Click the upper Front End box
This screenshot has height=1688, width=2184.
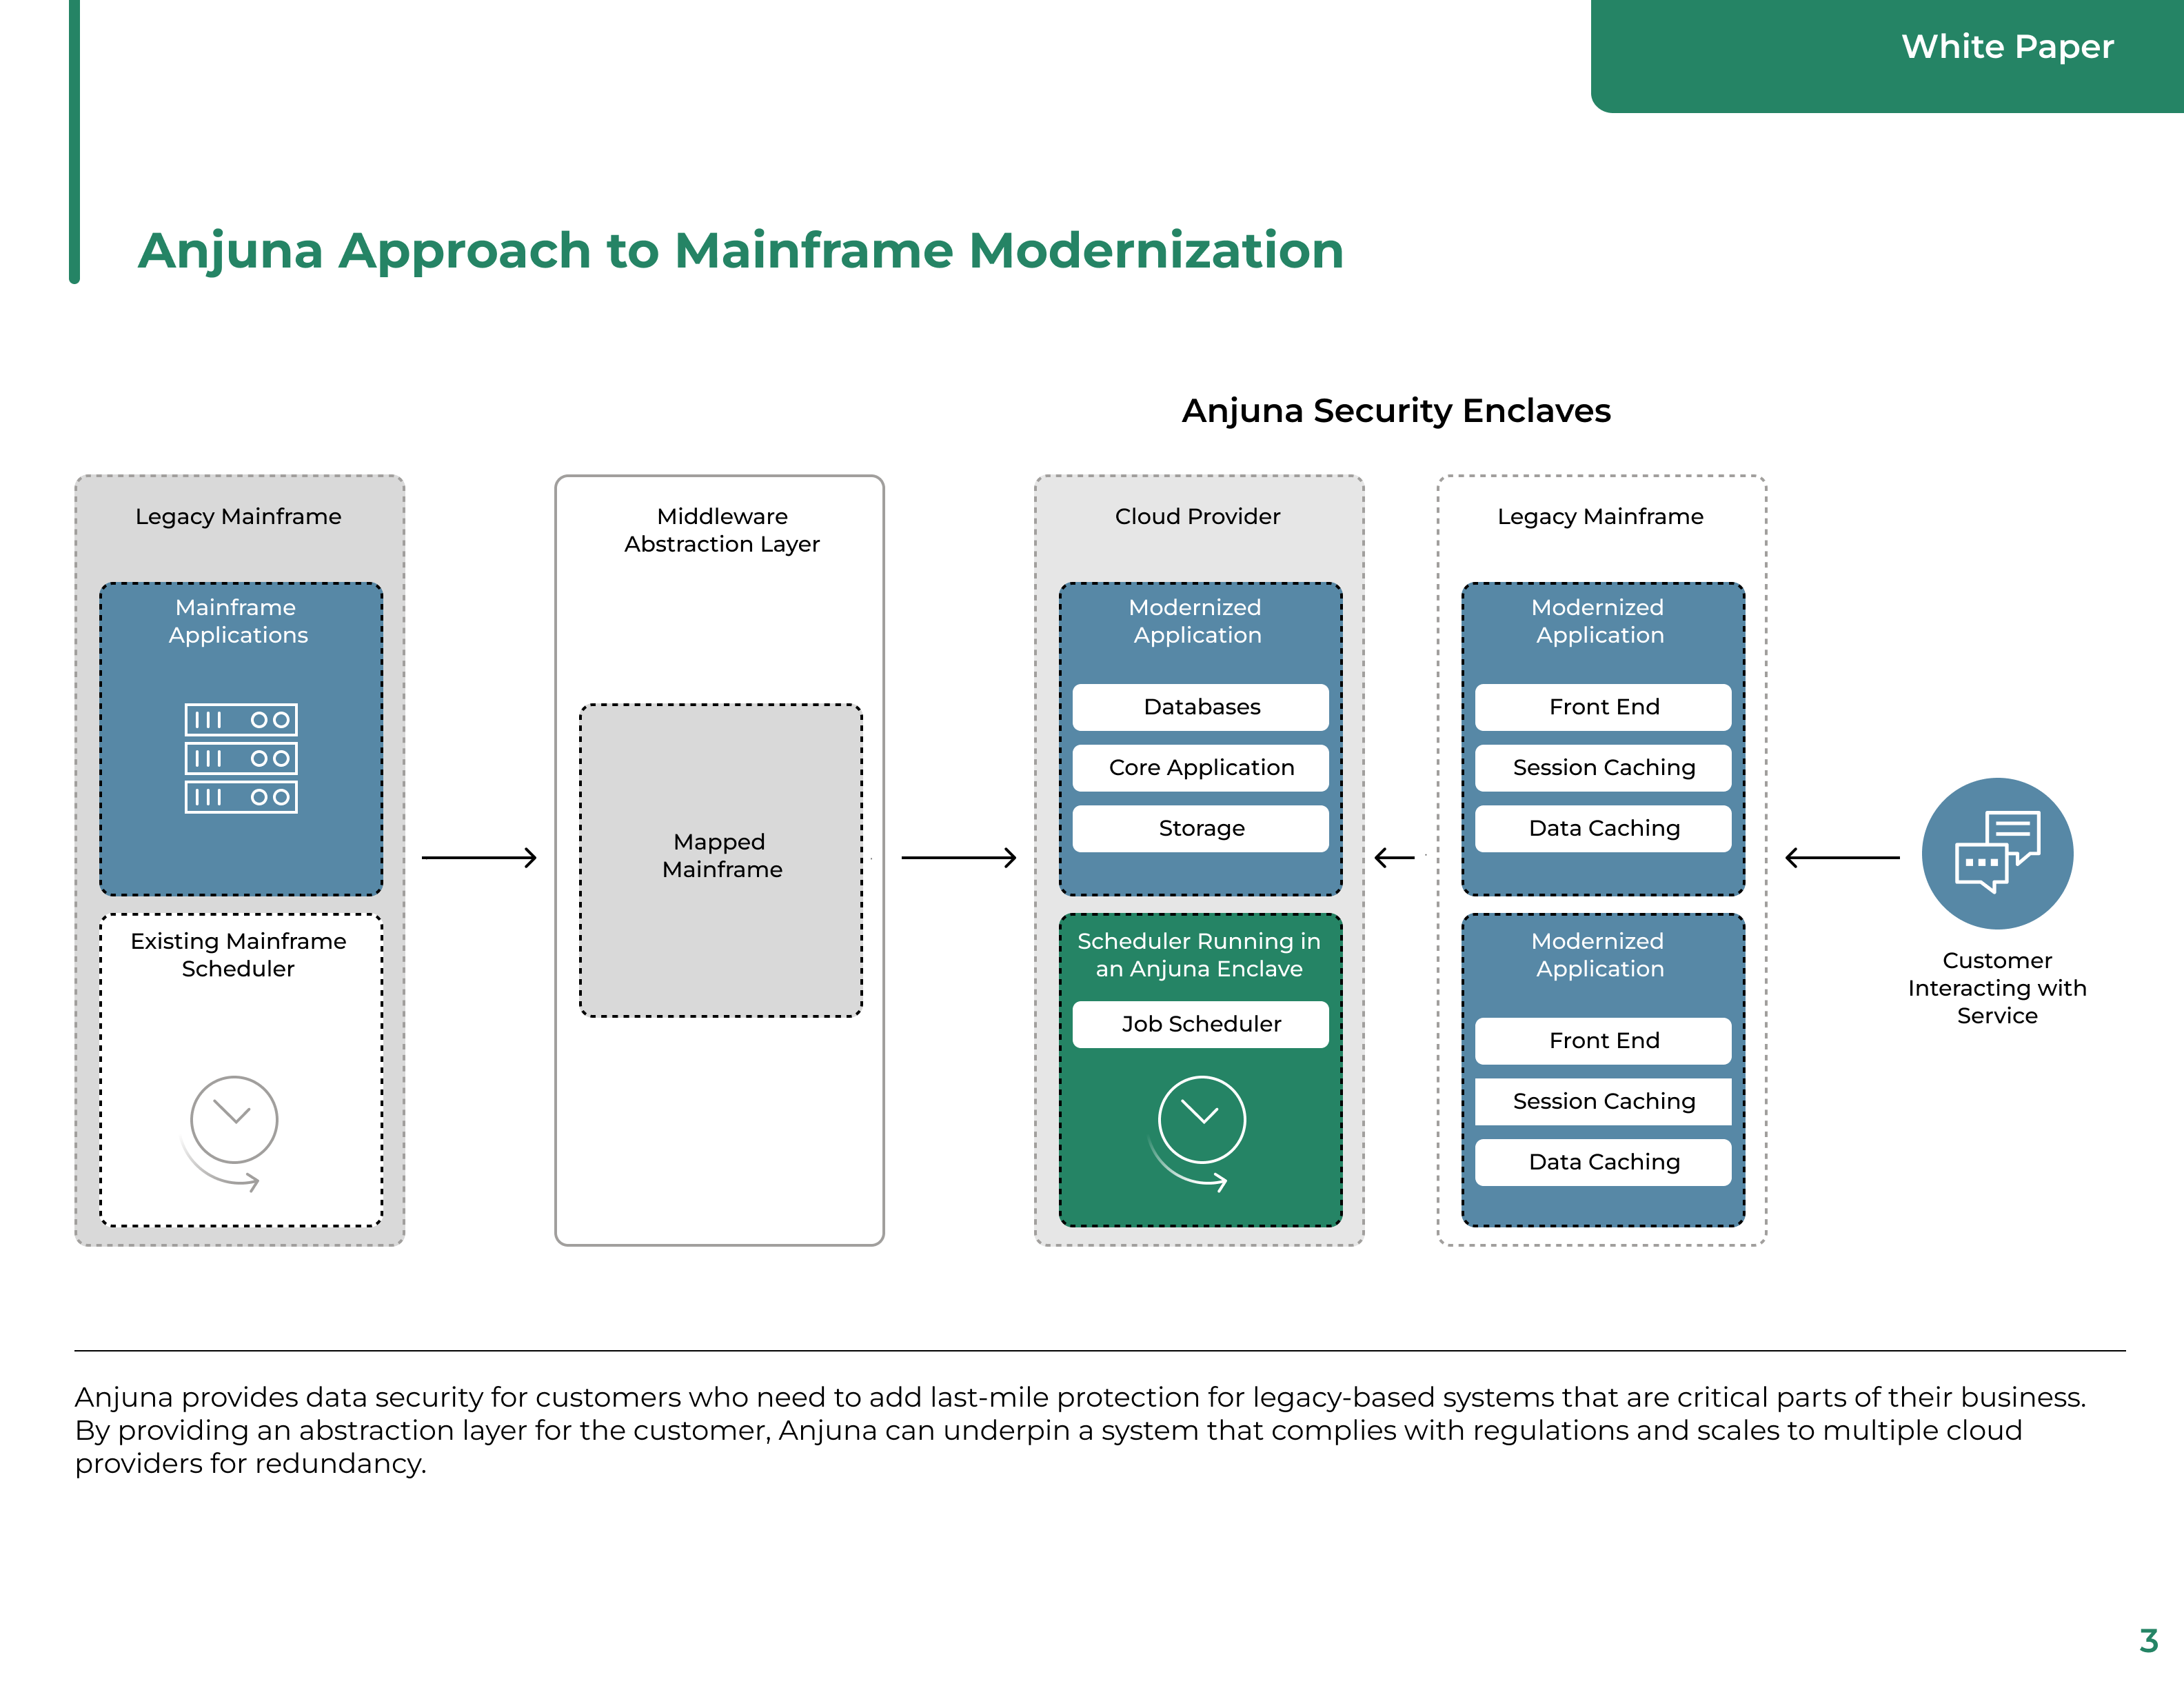pyautogui.click(x=1603, y=707)
